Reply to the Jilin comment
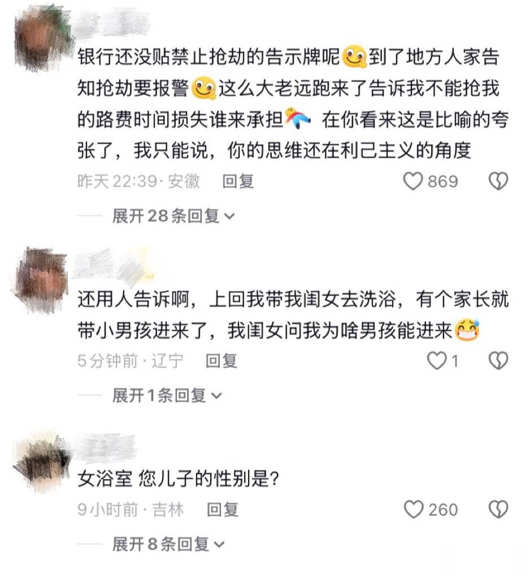This screenshot has width=530, height=579. pyautogui.click(x=223, y=509)
